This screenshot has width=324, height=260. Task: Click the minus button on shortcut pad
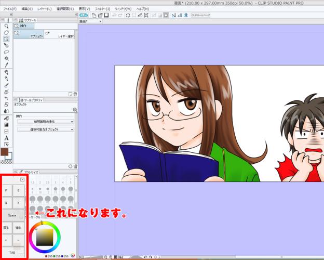18,240
